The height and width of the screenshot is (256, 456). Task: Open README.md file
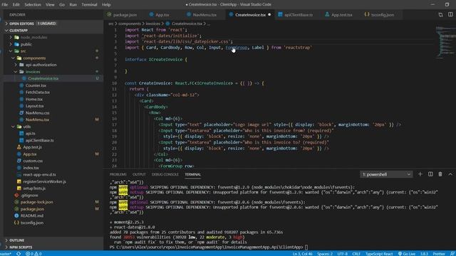coord(31,215)
